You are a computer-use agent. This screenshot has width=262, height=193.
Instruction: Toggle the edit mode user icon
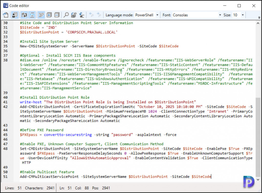(15, 15)
